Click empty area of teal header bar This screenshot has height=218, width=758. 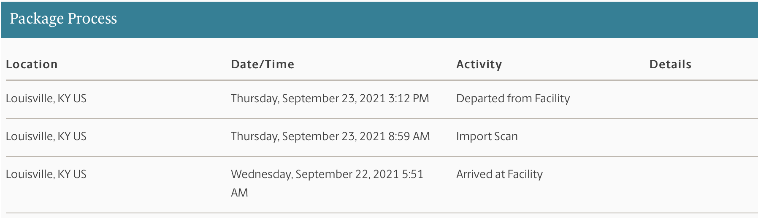pyautogui.click(x=422, y=19)
